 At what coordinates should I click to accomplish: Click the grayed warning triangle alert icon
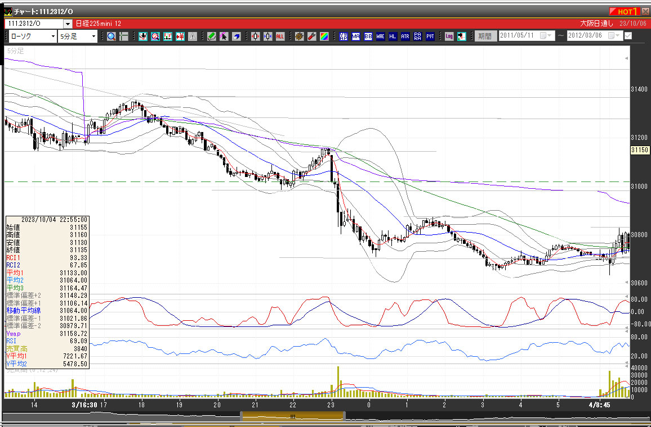tap(193, 37)
